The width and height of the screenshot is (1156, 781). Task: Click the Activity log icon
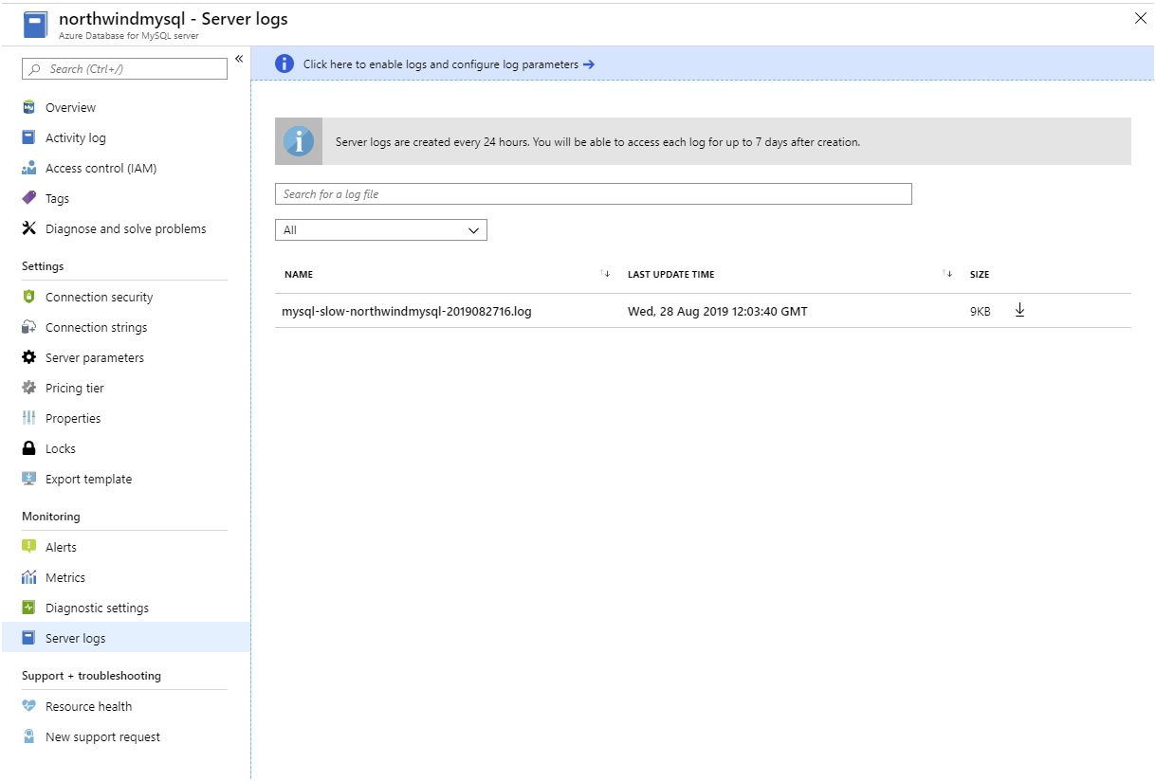28,137
